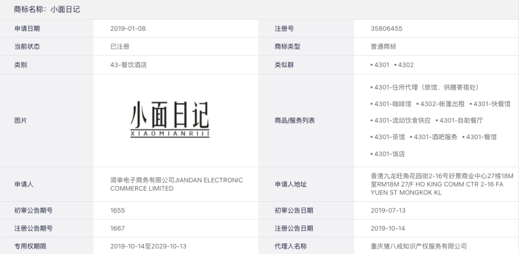Click the 初审公告日期 label
Screen dimensions: 519x254
pyautogui.click(x=294, y=210)
